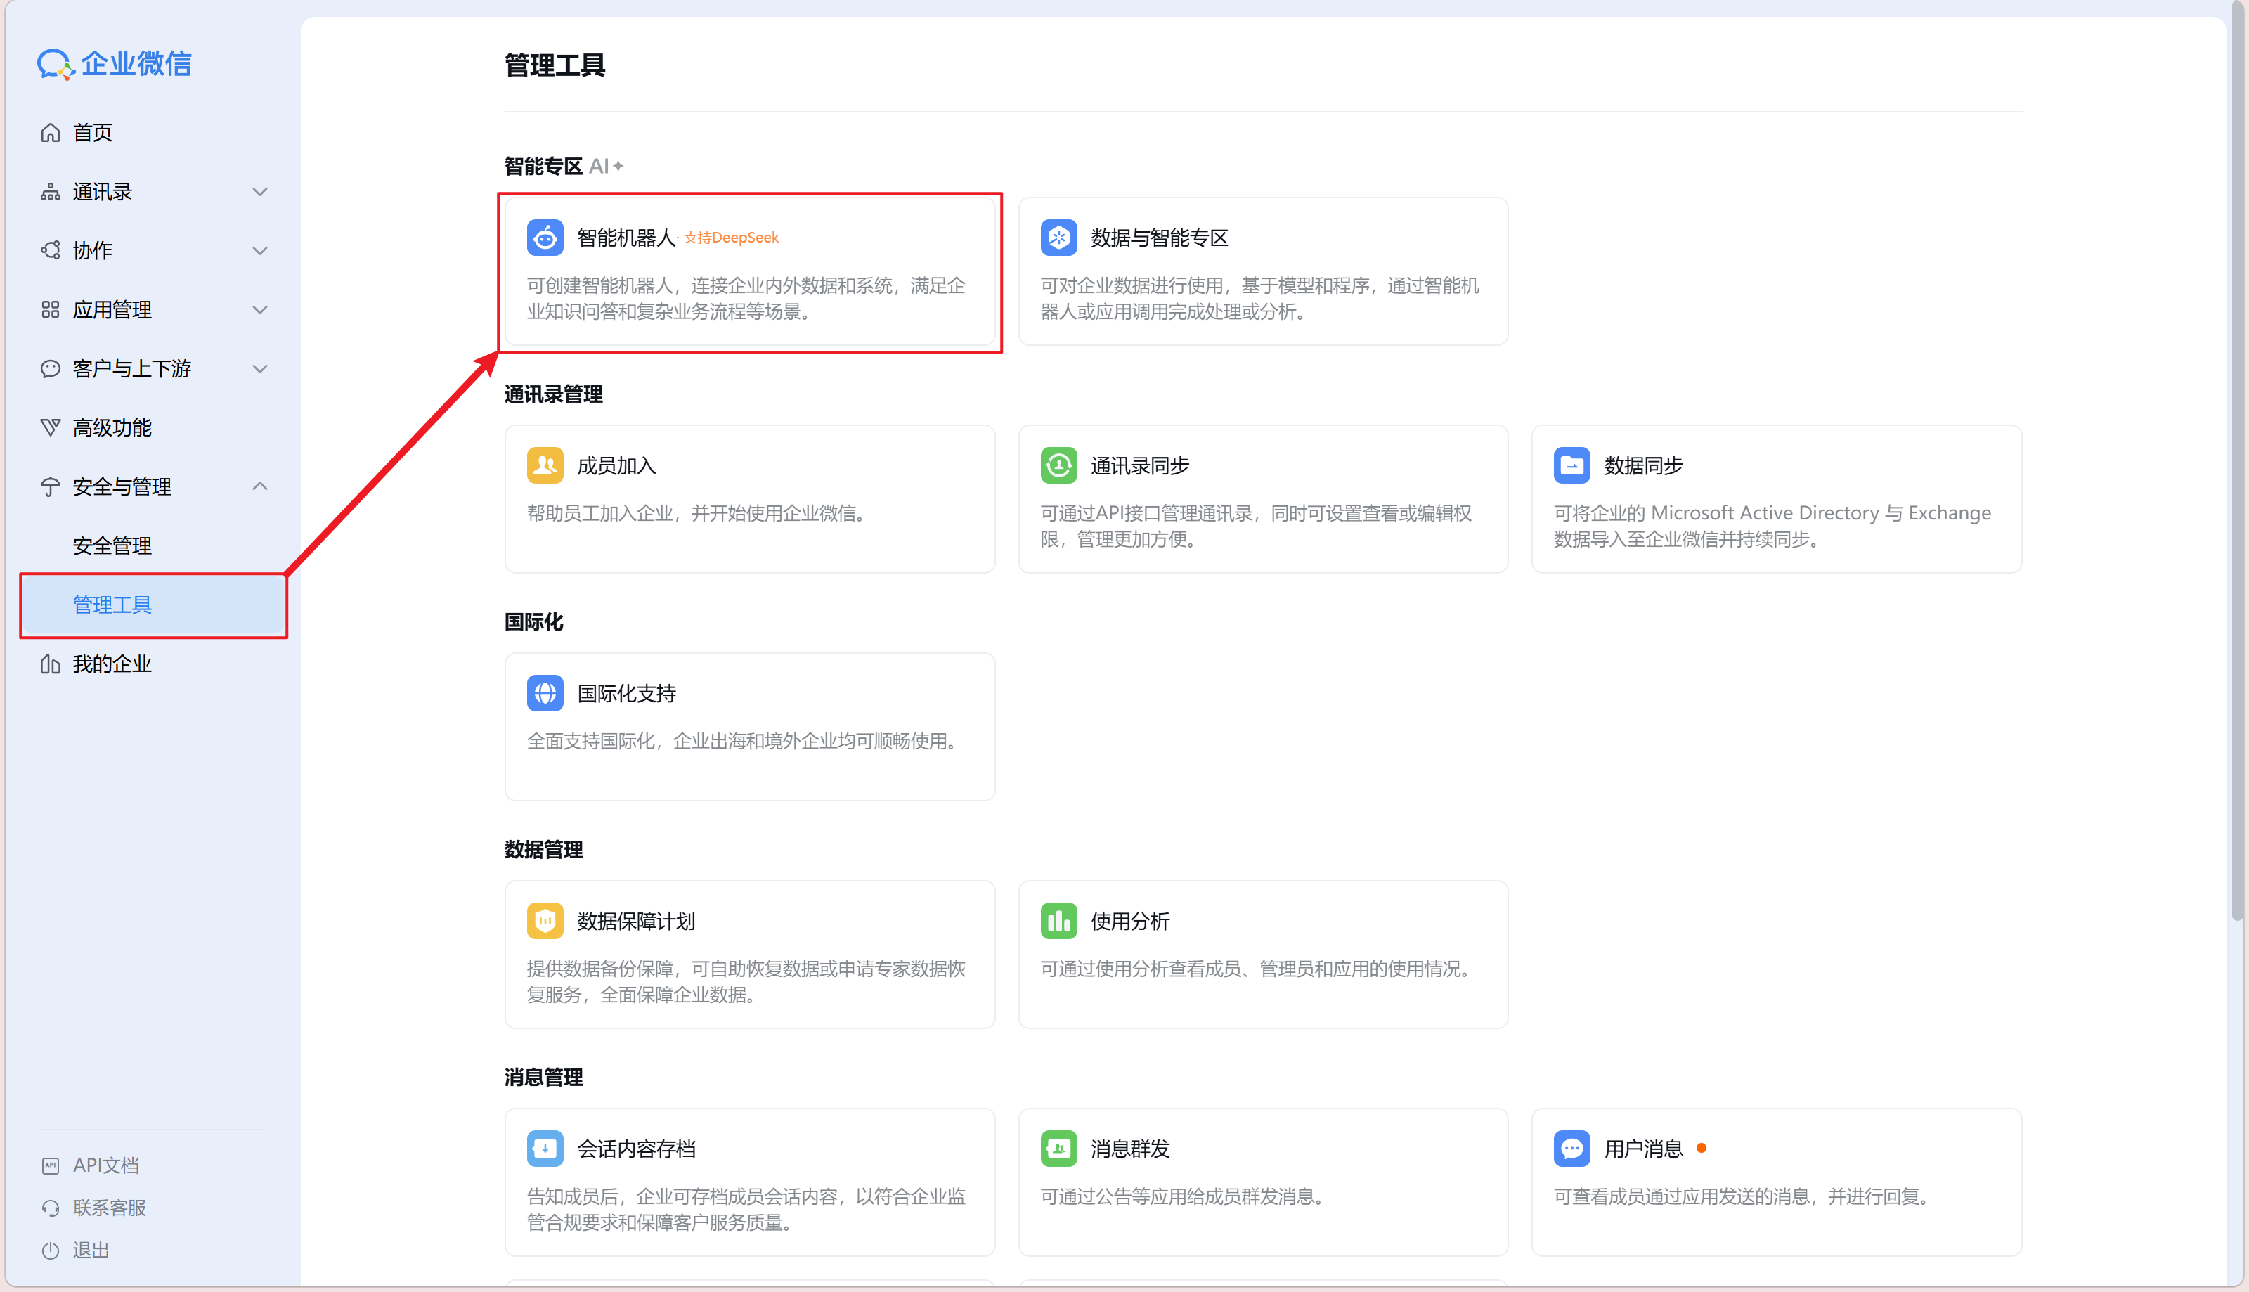Click the 用户消息 chat bubble icon
Viewport: 2249px width, 1292px height.
[1571, 1148]
